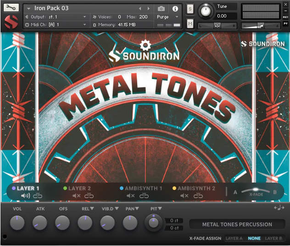The image size is (290, 246).
Task: Click the REL knob
Action: [85, 223]
